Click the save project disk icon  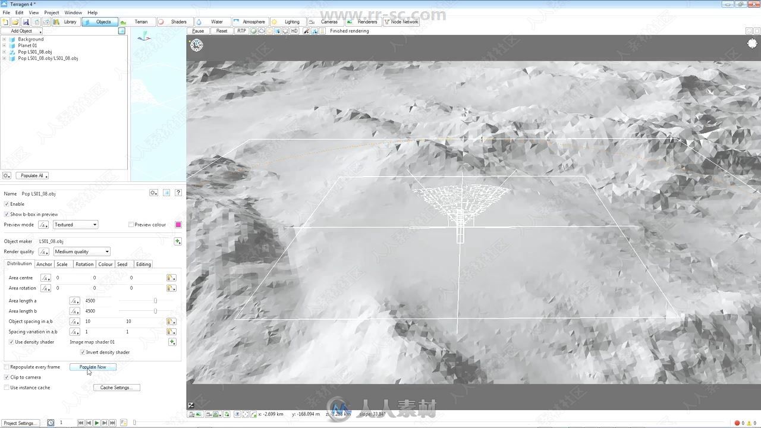point(26,22)
